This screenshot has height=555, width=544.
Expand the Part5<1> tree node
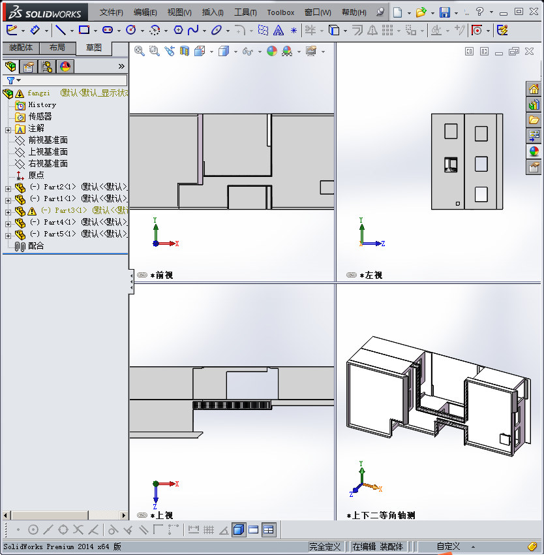8,236
